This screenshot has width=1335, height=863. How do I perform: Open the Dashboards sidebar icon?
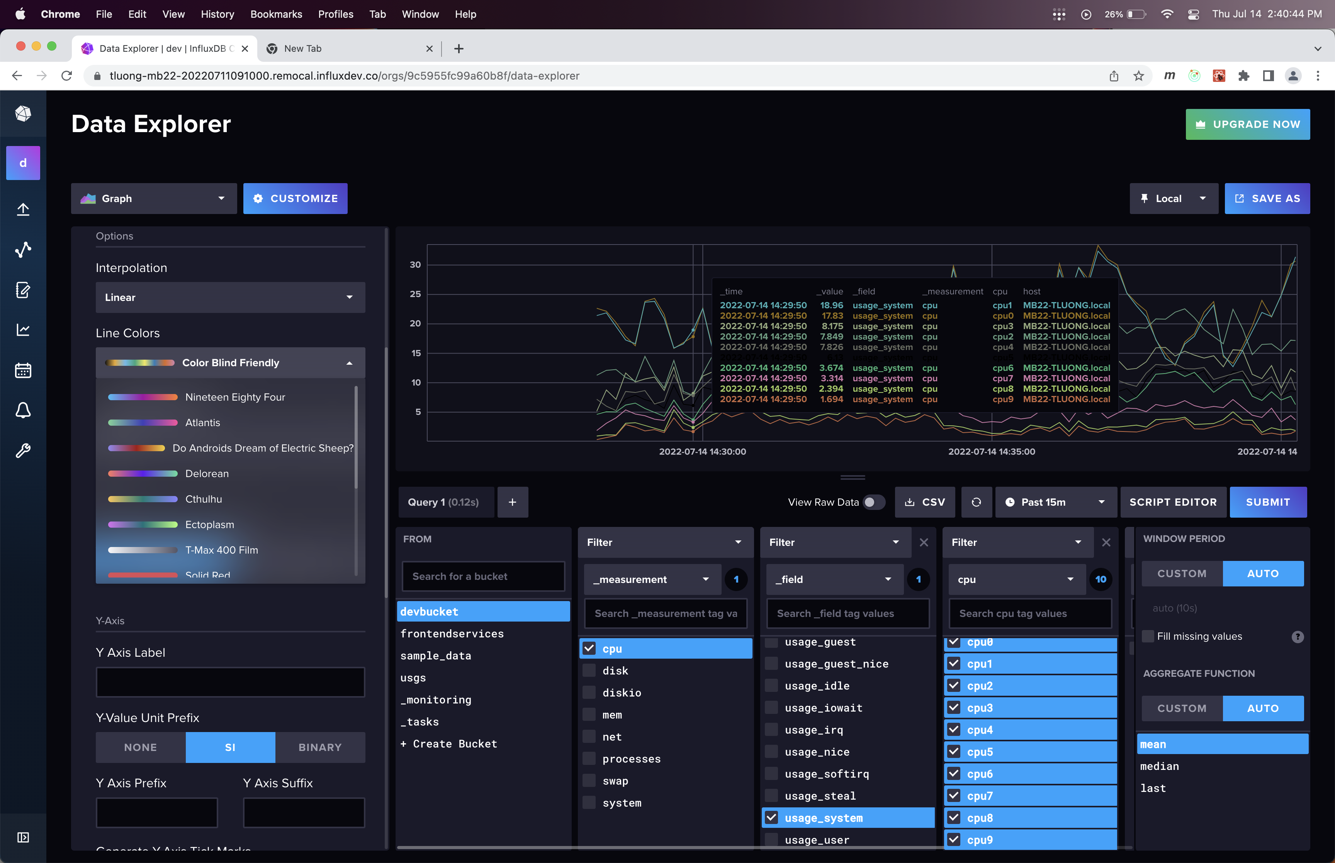pyautogui.click(x=23, y=330)
